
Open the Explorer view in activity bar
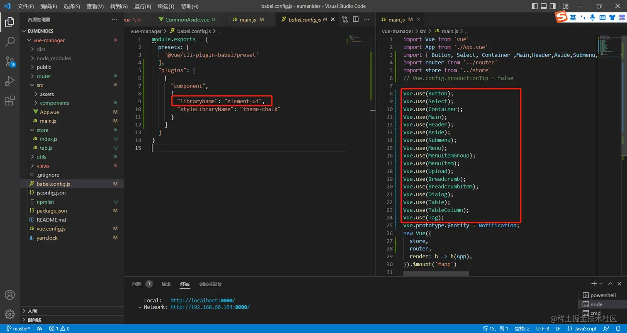[10, 22]
